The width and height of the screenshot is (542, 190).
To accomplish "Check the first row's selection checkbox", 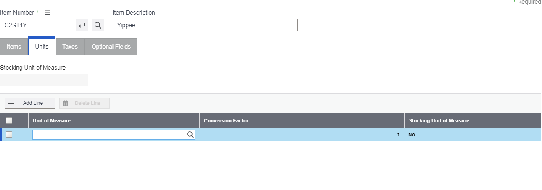I will (x=9, y=135).
